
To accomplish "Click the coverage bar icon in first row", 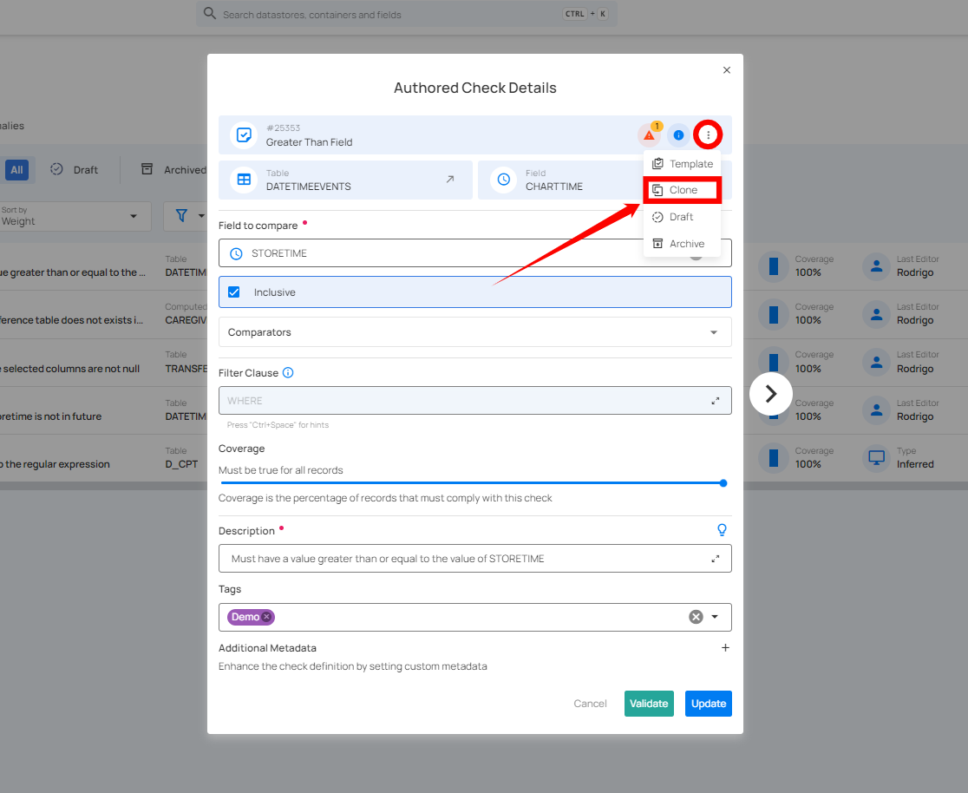I will [x=774, y=266].
